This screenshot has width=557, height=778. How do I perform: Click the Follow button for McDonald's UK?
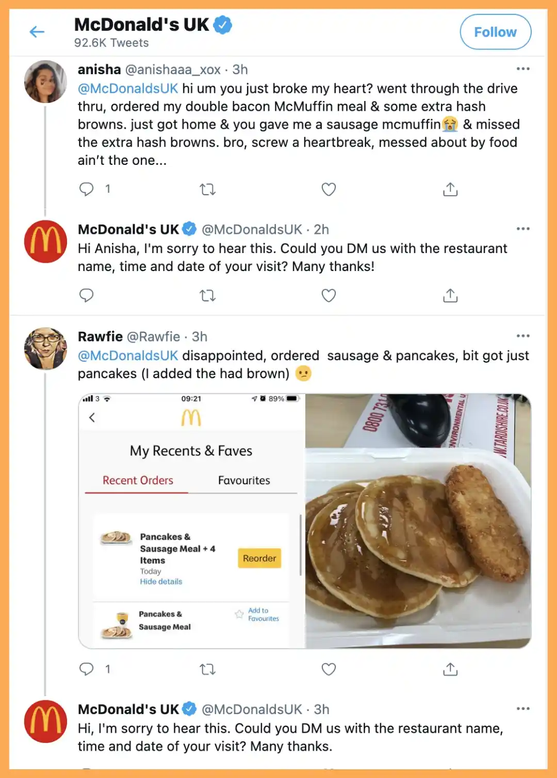click(495, 32)
